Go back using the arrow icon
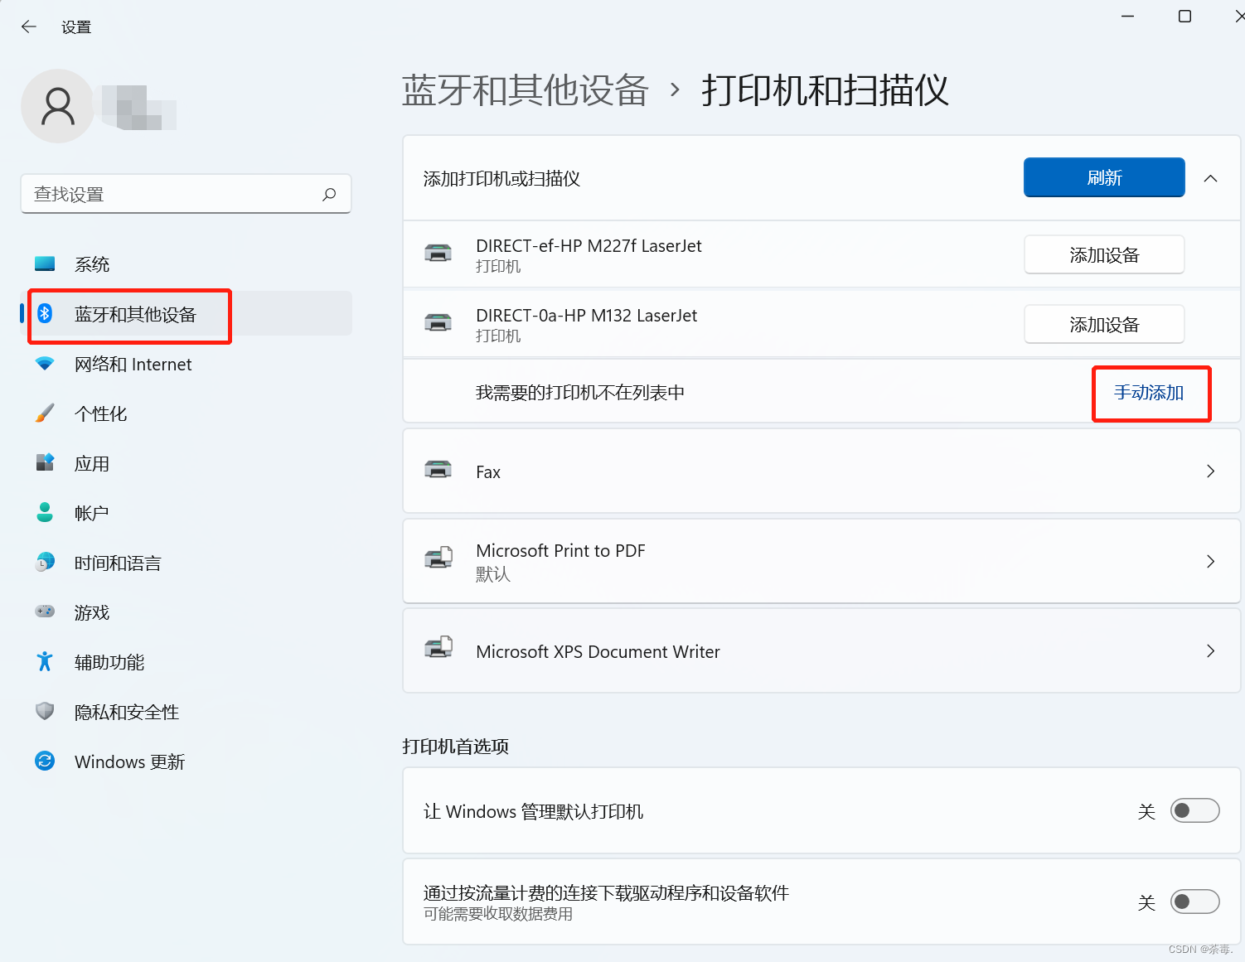1245x962 pixels. [x=29, y=27]
